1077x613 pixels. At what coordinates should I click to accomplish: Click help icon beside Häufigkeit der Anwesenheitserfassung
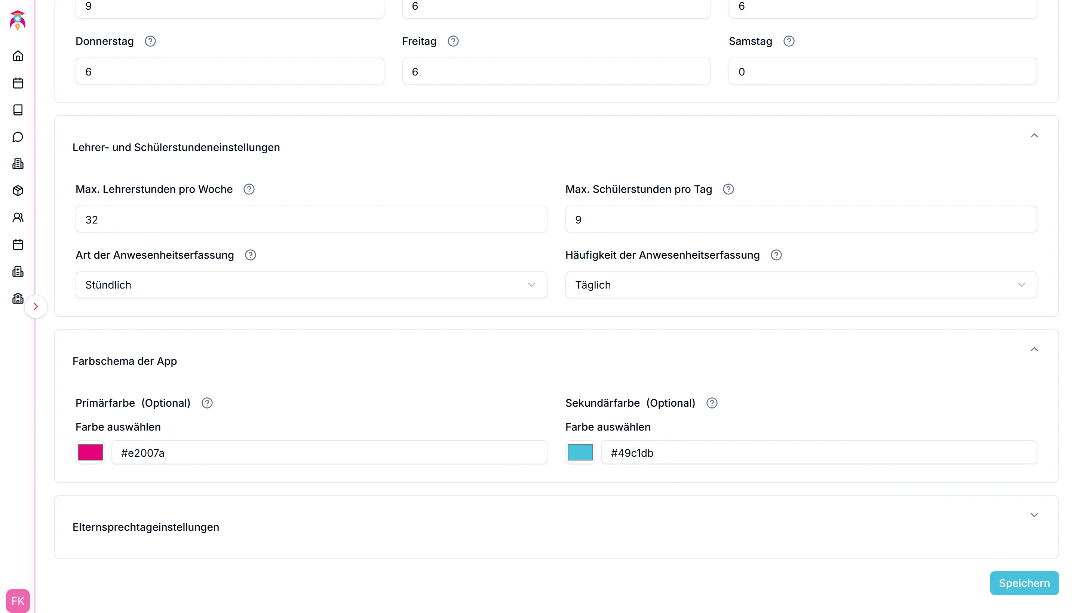tap(776, 255)
